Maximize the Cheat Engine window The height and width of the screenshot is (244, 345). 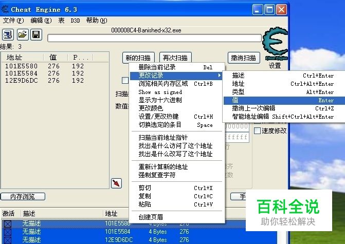269,10
